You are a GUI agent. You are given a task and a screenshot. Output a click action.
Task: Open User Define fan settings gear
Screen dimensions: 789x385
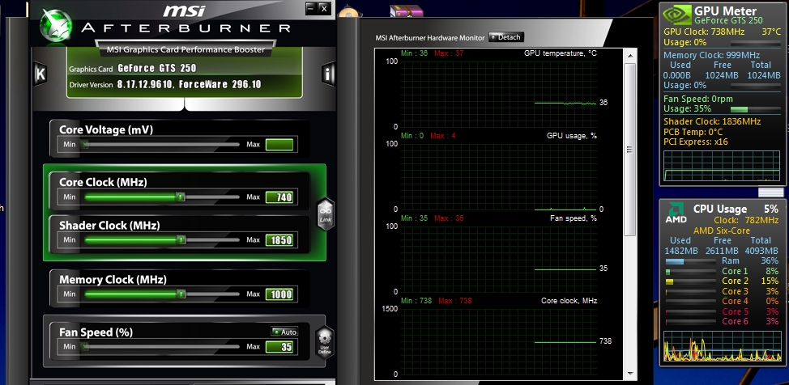324,341
